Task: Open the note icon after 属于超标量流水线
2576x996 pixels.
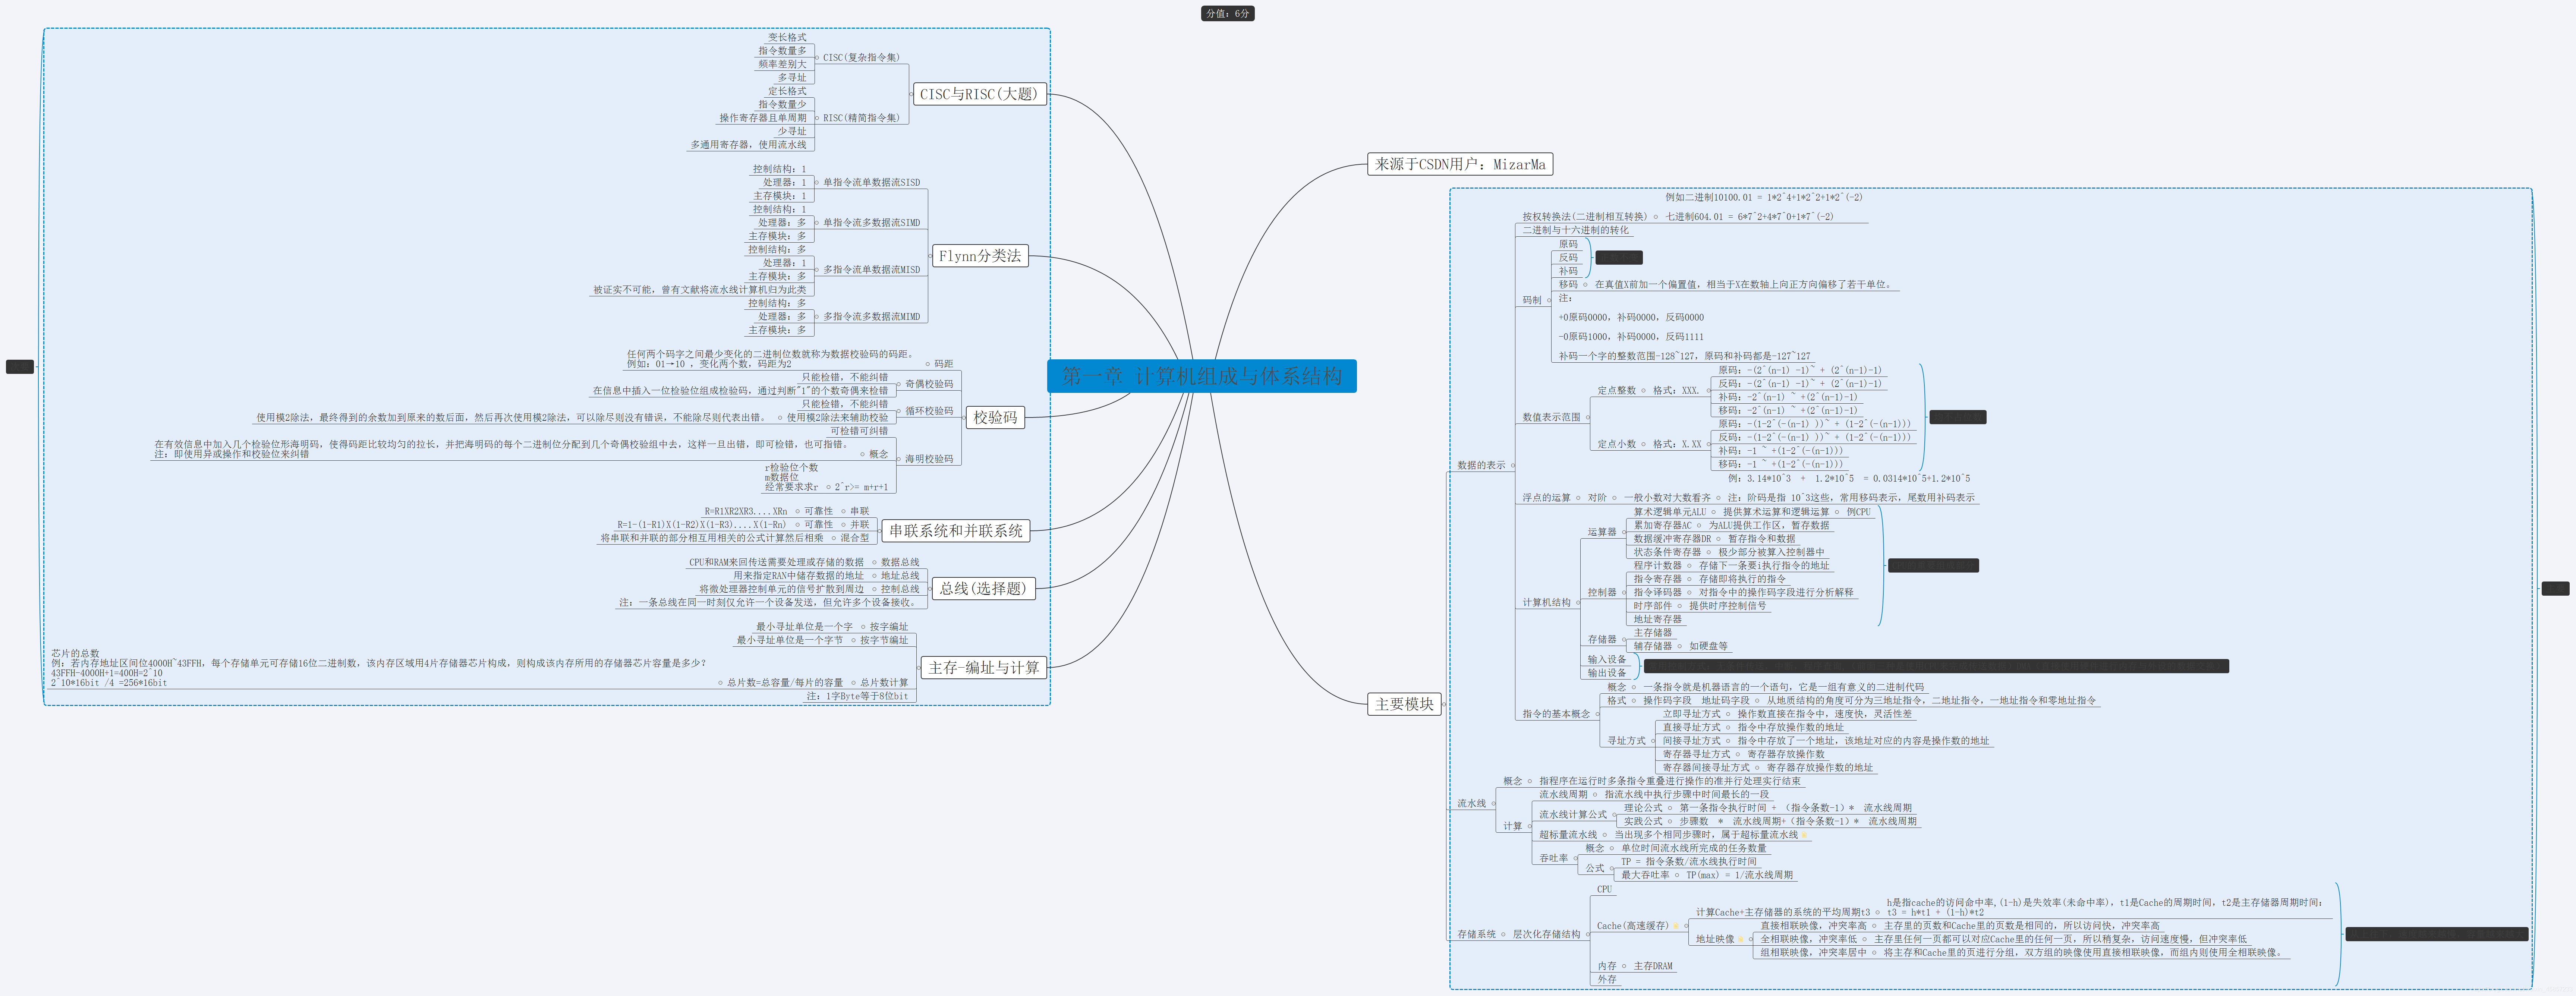Action: 1804,835
